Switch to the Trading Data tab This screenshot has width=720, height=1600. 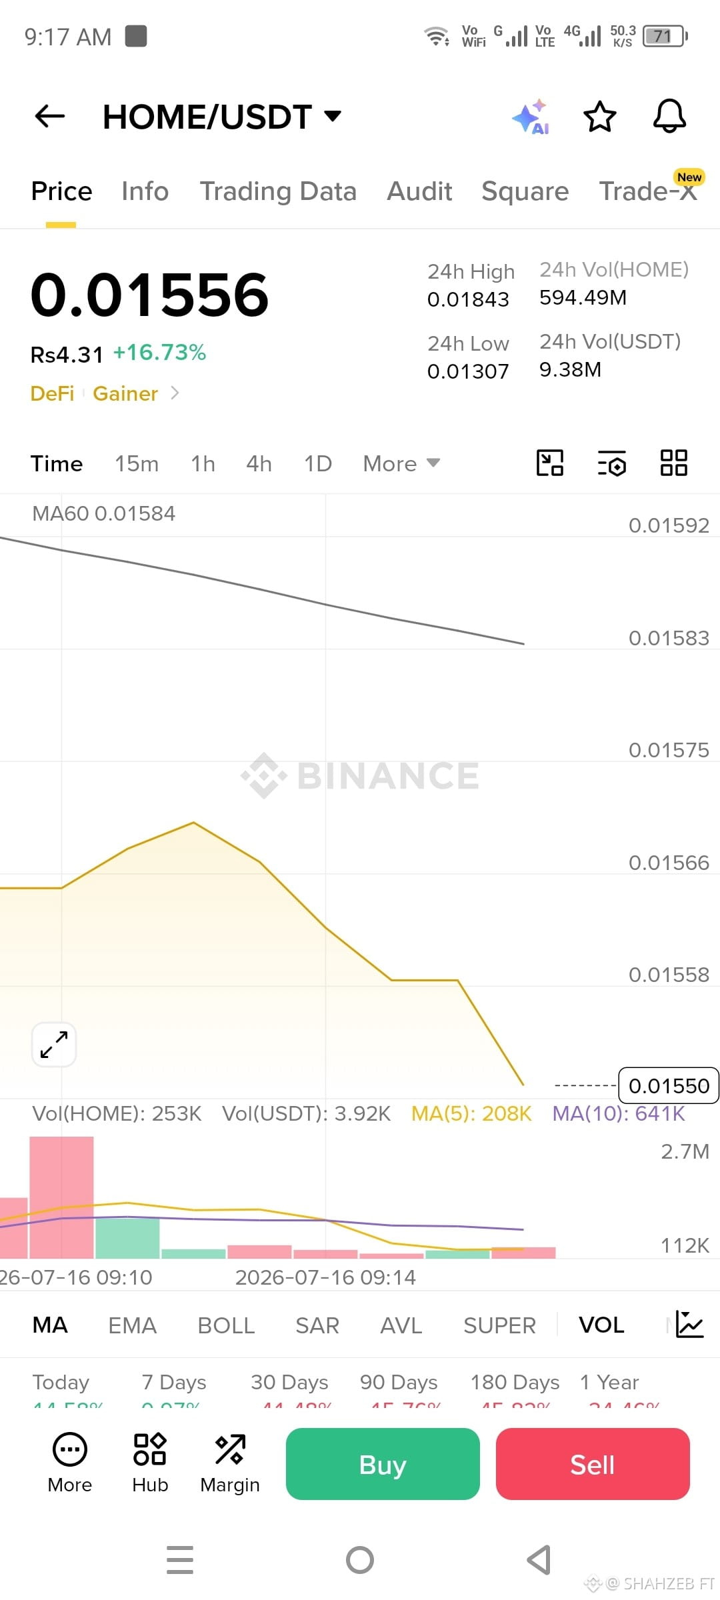[x=278, y=191]
